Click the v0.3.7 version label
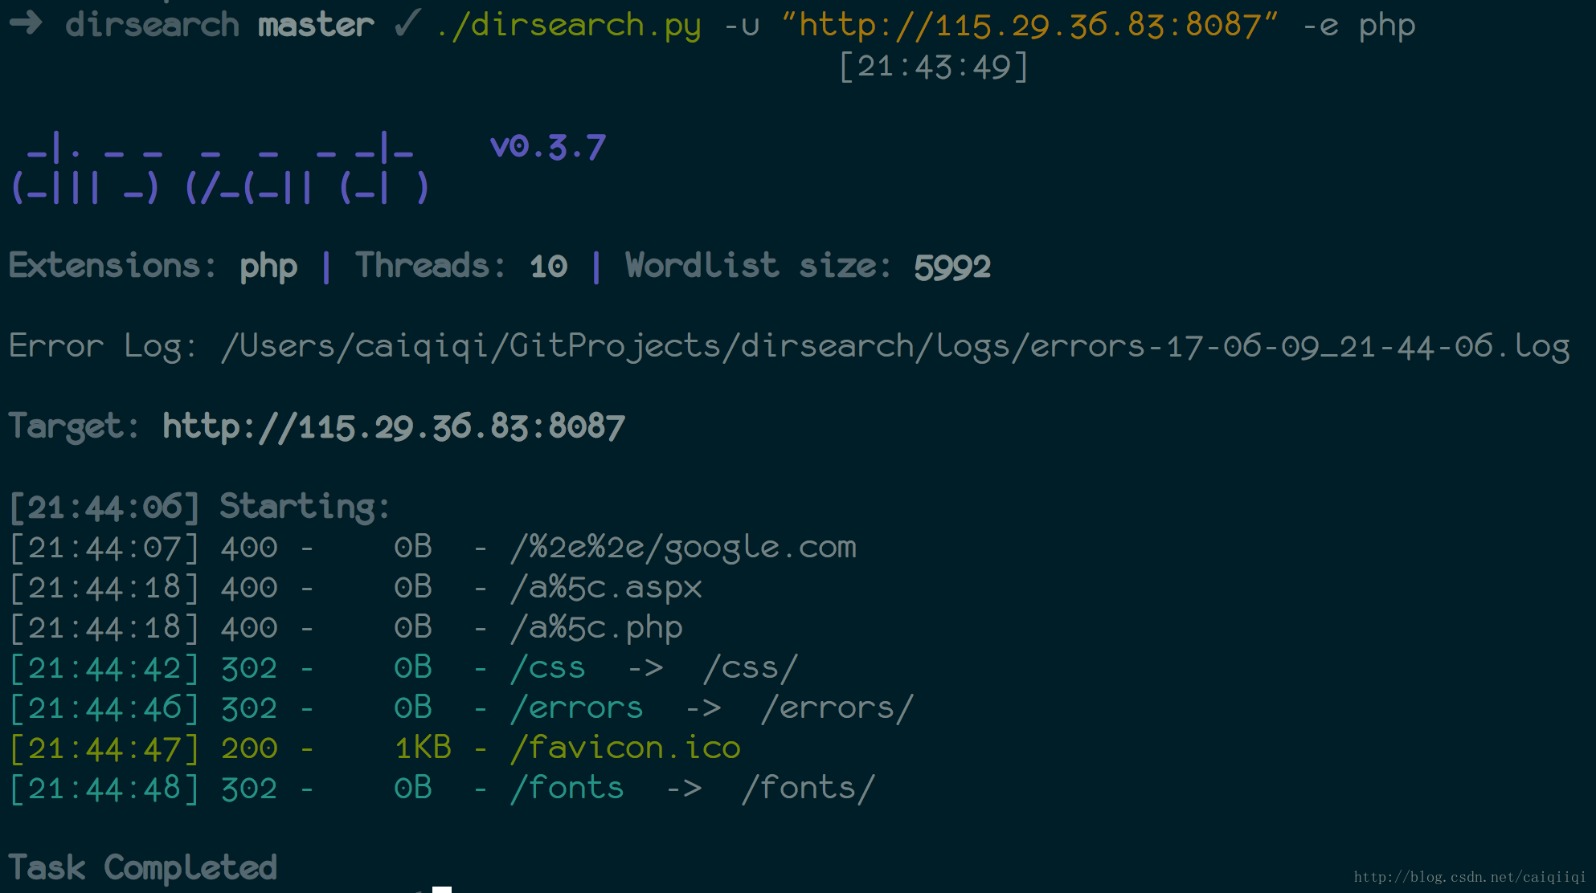 point(548,147)
